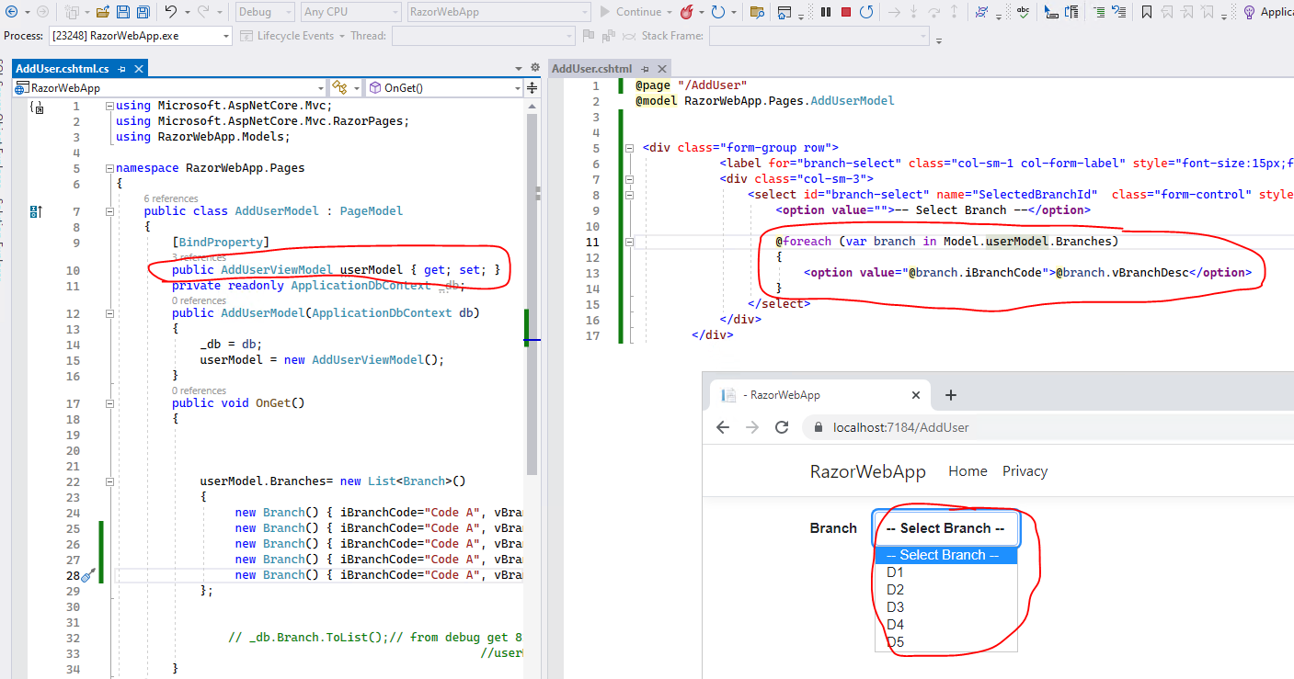Viewport: 1294px width, 679px height.
Task: Collapse the OnGet method outline
Action: click(x=109, y=402)
